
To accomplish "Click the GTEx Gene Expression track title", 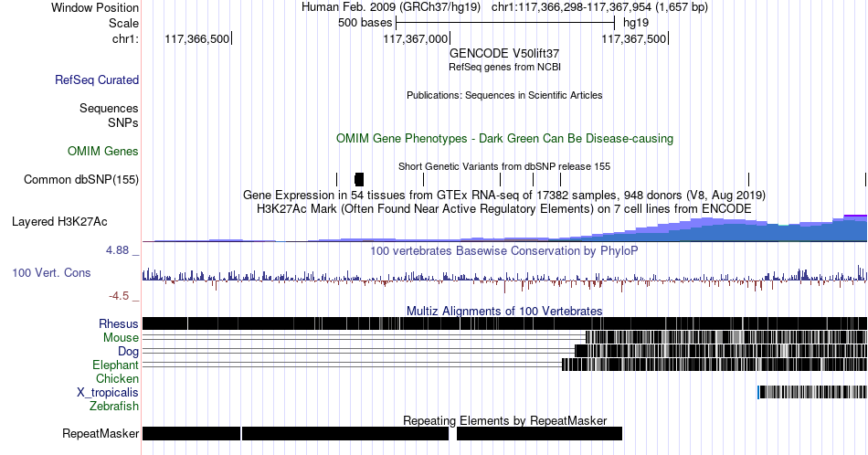I will [504, 195].
